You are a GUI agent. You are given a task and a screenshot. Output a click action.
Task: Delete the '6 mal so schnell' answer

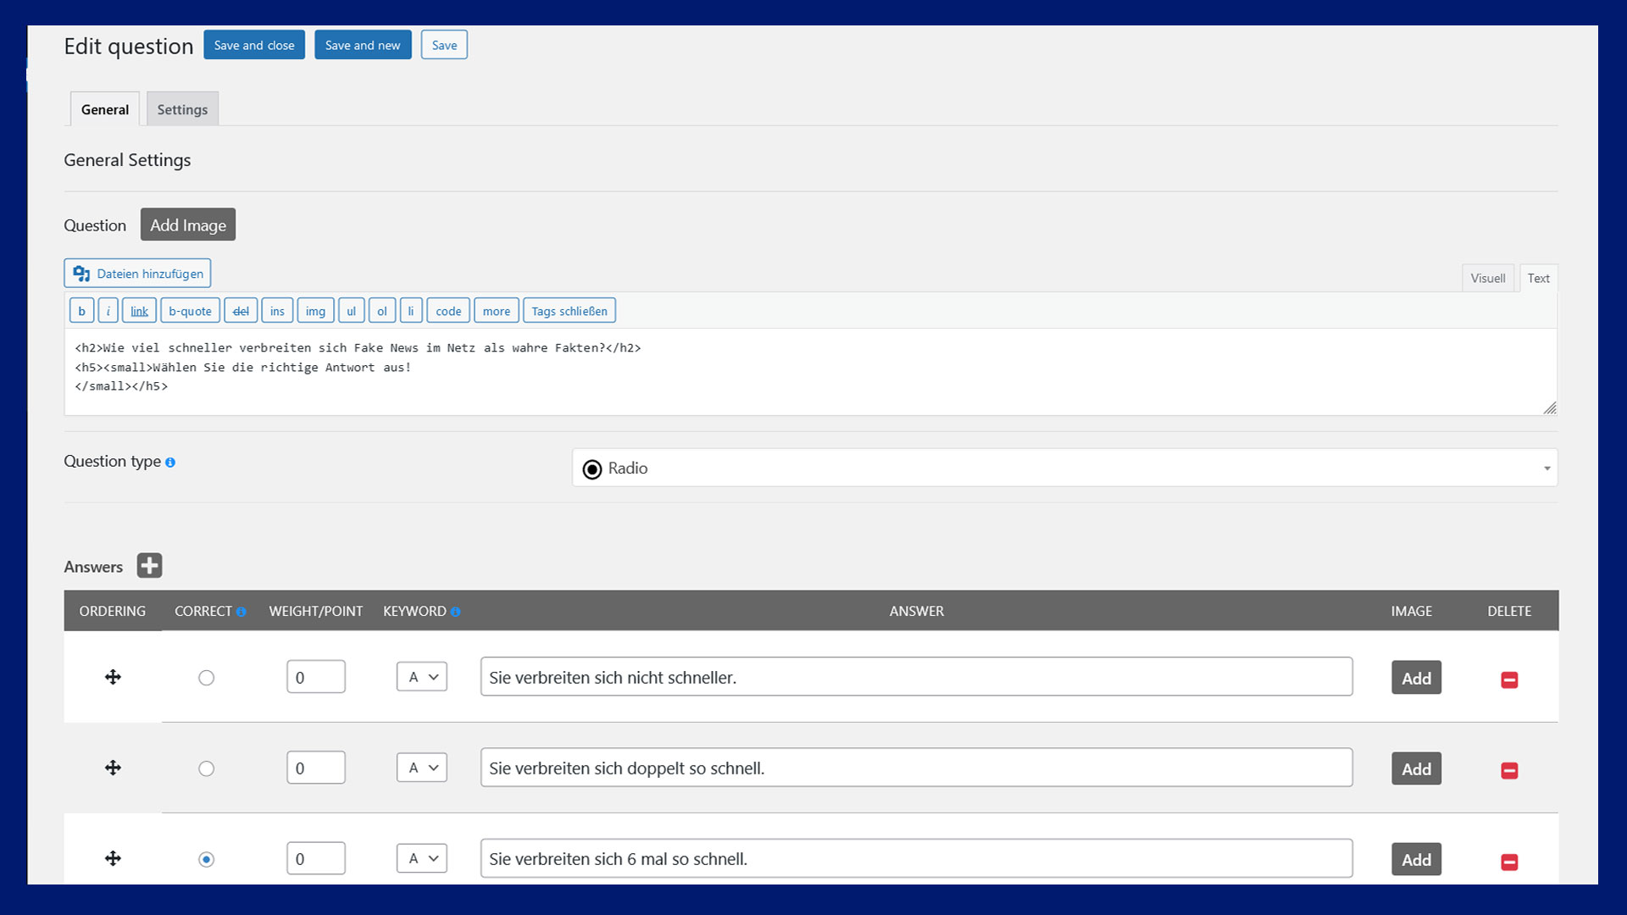click(1509, 862)
